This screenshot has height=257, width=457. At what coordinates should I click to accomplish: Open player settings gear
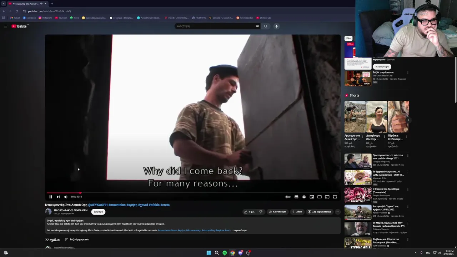(304, 197)
